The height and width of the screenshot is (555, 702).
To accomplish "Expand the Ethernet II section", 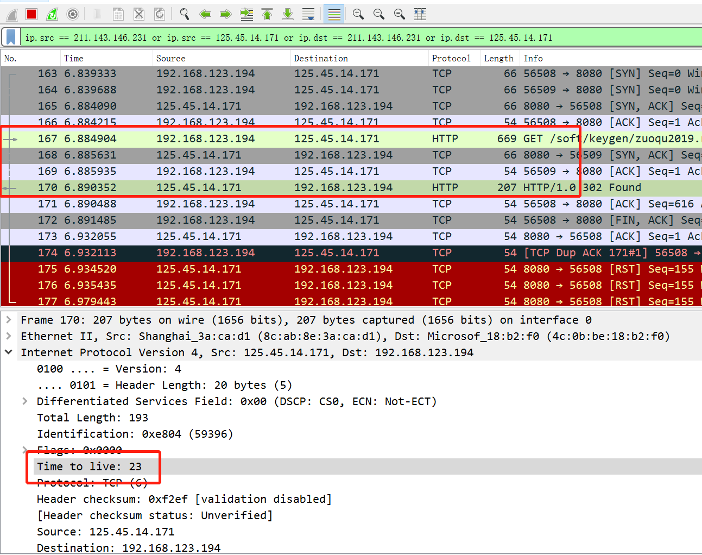I will (9, 336).
